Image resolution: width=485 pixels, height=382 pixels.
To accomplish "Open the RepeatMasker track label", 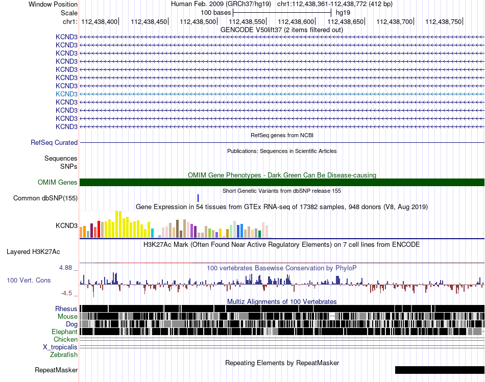I will 56,370.
